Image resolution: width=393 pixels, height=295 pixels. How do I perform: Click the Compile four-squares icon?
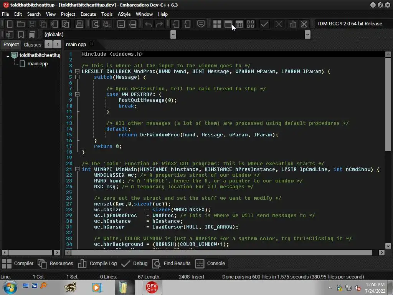(x=217, y=24)
